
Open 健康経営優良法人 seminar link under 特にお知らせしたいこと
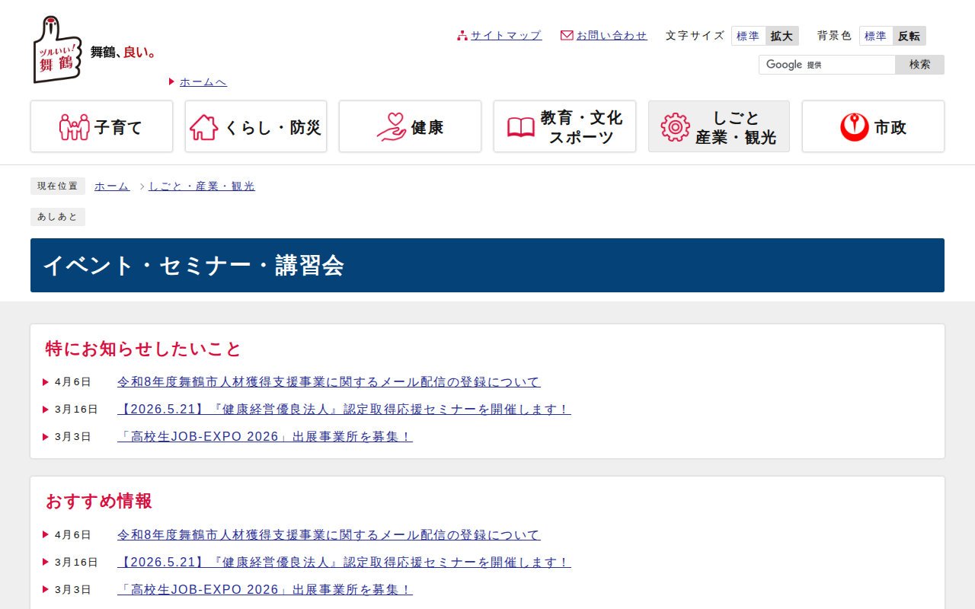coord(344,410)
